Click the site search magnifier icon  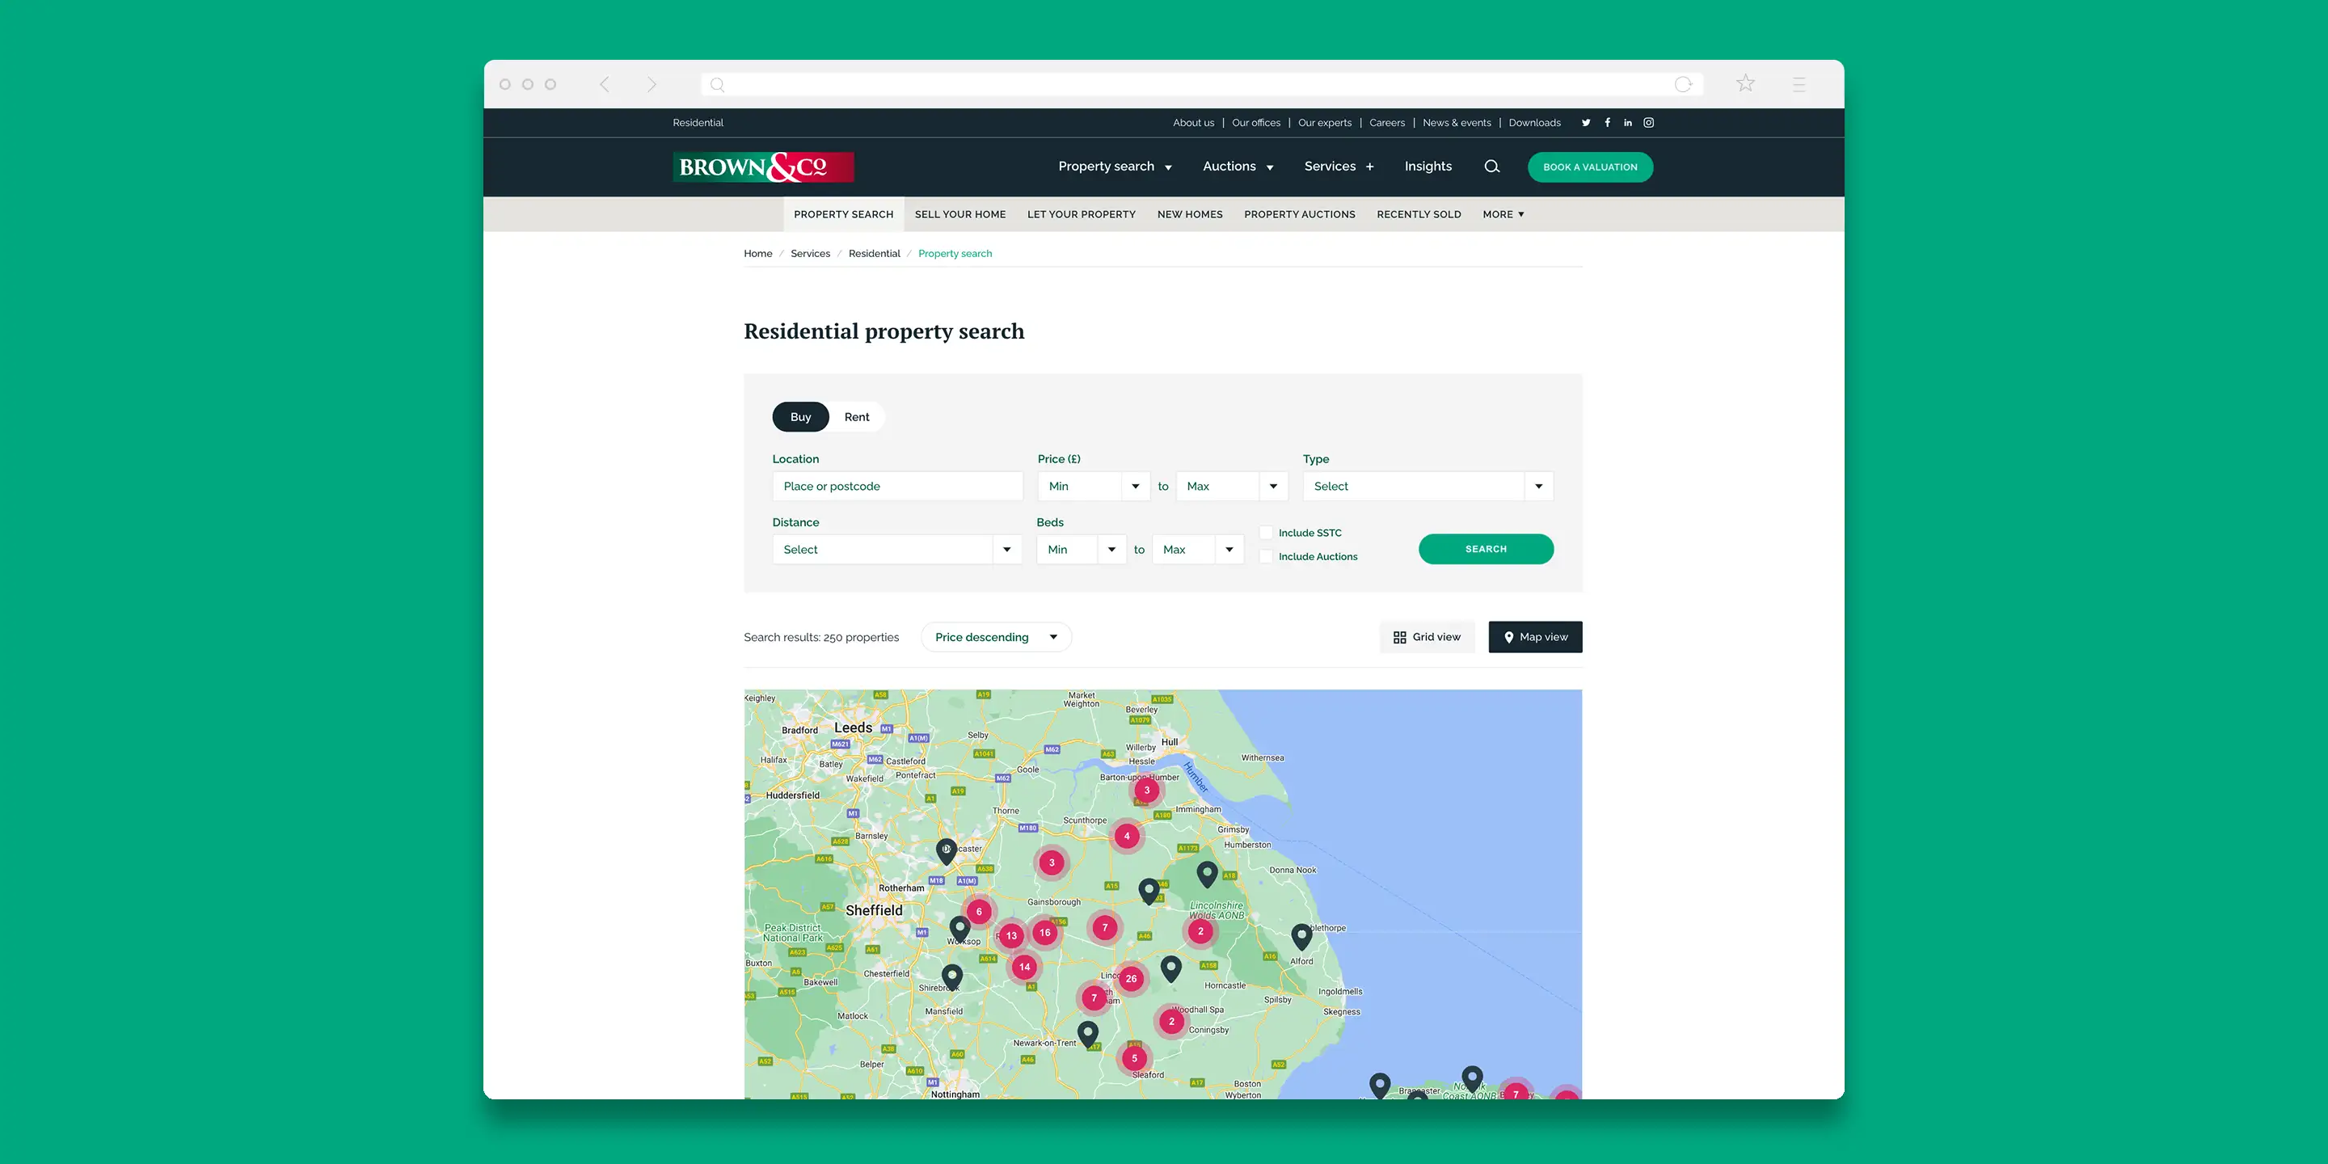(x=1492, y=167)
